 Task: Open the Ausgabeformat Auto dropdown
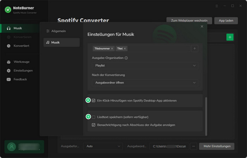(103, 146)
